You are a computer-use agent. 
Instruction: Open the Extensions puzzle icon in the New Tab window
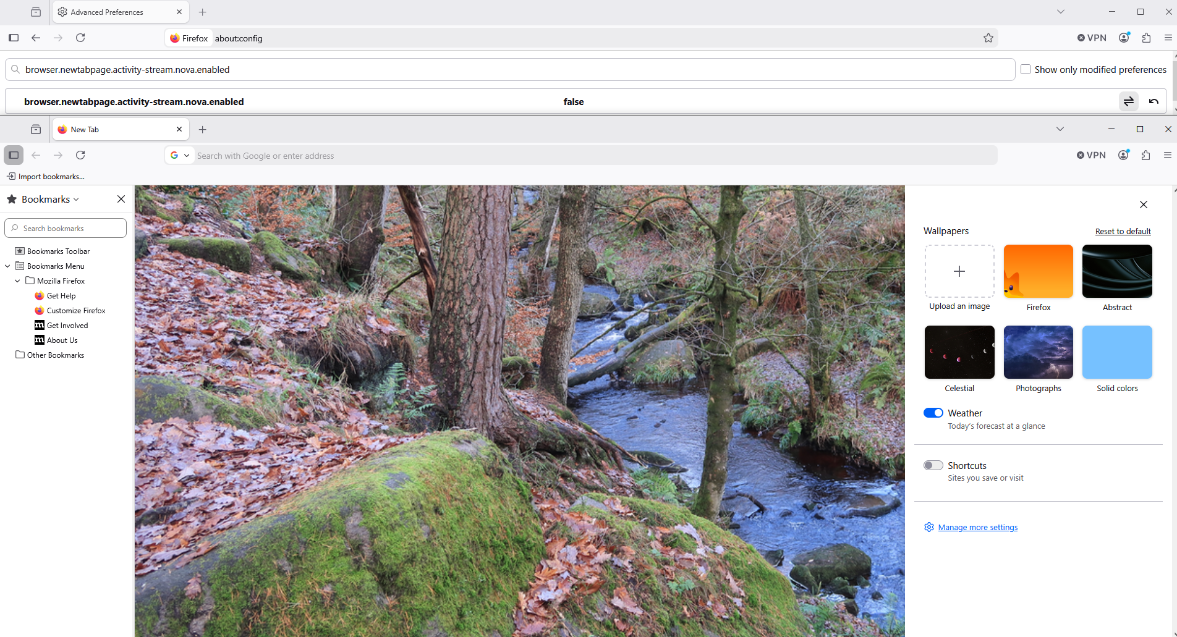point(1145,155)
